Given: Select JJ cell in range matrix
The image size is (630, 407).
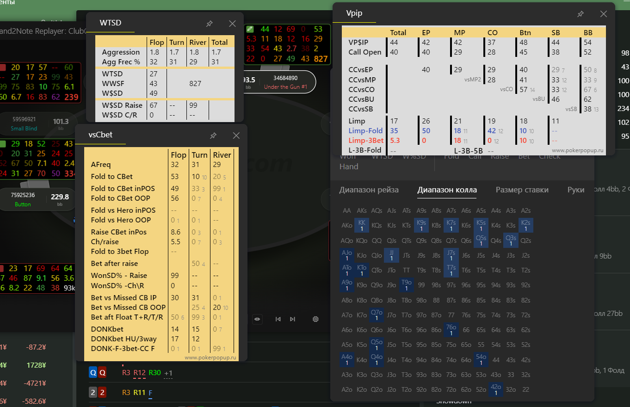Looking at the screenshot, I should tap(391, 255).
